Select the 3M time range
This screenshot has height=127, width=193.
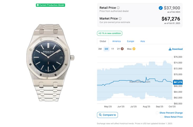tap(100, 49)
